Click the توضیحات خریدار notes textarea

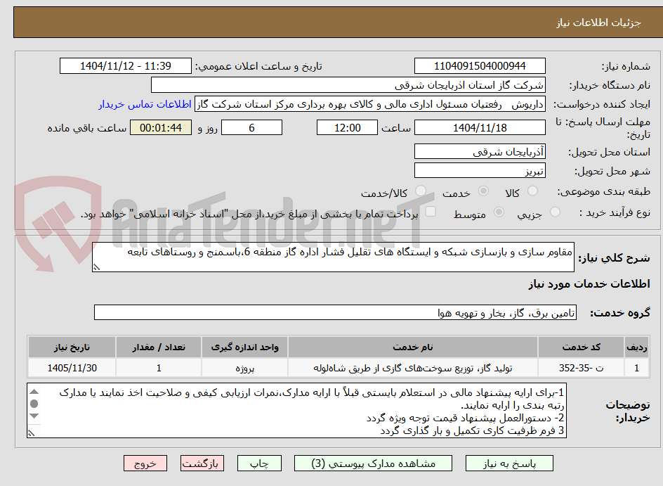[x=297, y=411]
